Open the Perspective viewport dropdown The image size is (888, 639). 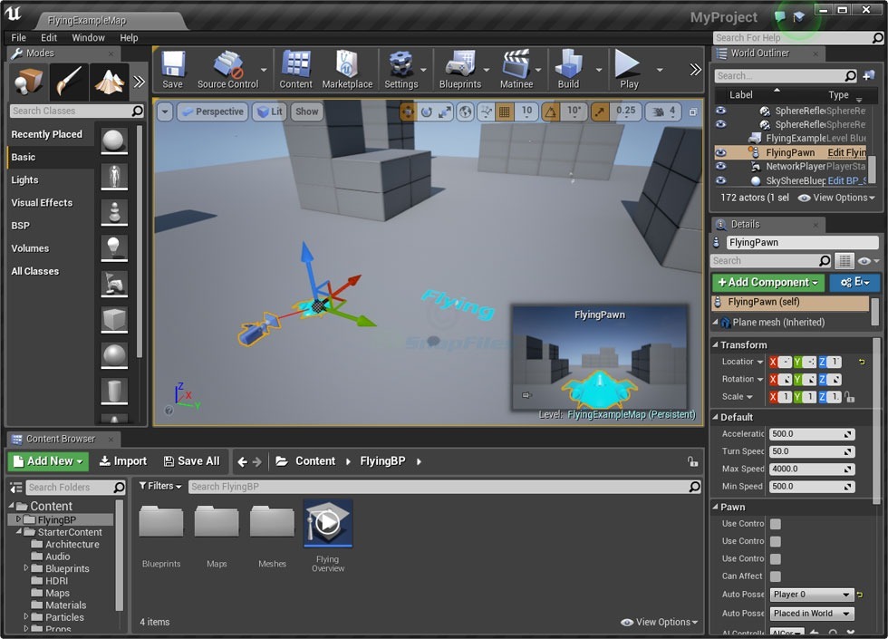point(212,111)
